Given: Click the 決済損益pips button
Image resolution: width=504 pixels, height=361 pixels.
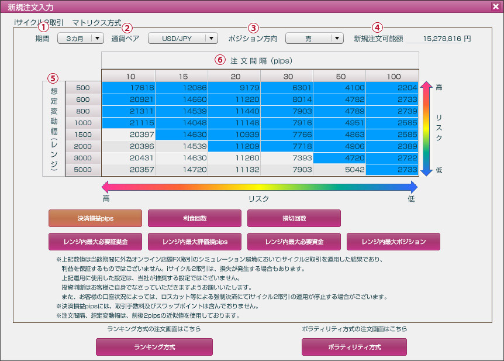Looking at the screenshot, I should [95, 218].
